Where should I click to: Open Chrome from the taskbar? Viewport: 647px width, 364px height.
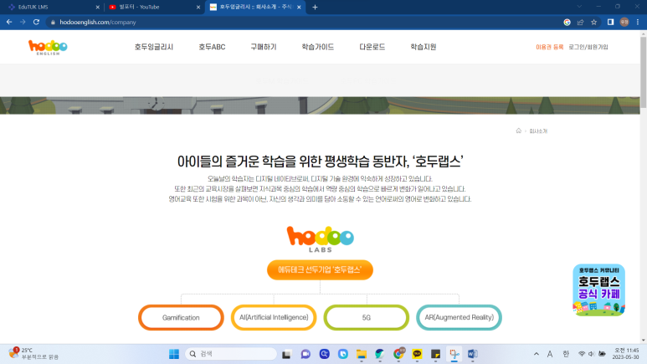398,354
